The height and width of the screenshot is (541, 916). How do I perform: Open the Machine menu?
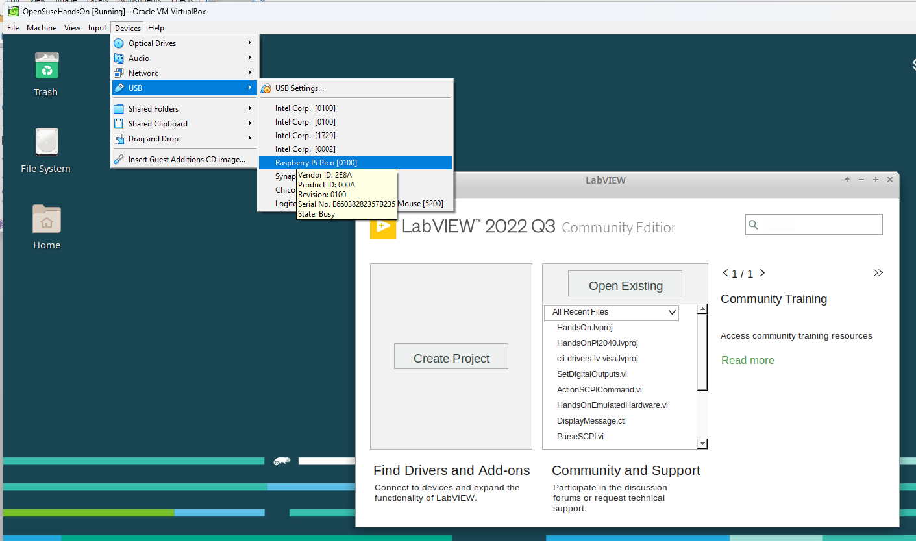click(42, 28)
